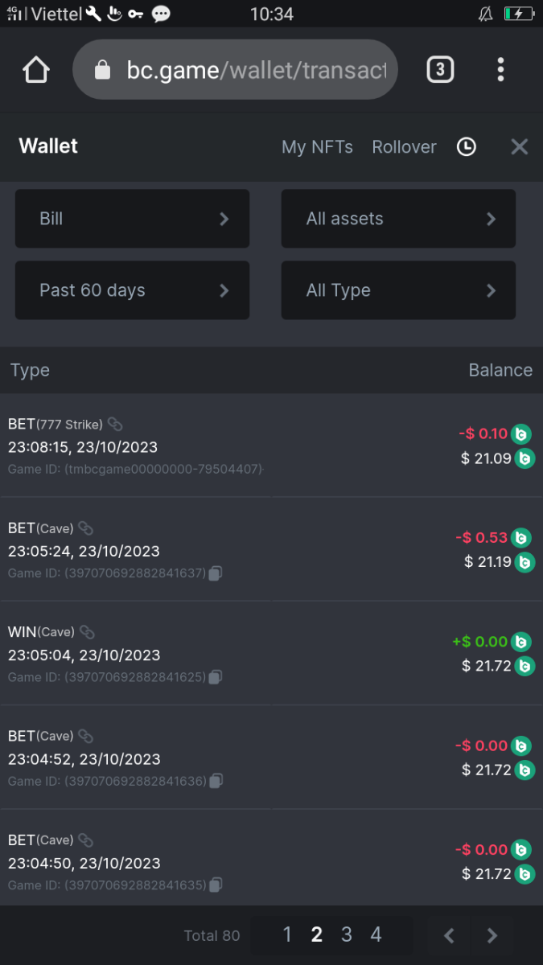Click link icon beside WIN Cave entry
Screen dimensions: 543x965
tap(88, 632)
